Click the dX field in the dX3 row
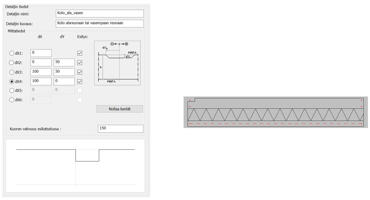This screenshot has height=200, width=370. [41, 72]
